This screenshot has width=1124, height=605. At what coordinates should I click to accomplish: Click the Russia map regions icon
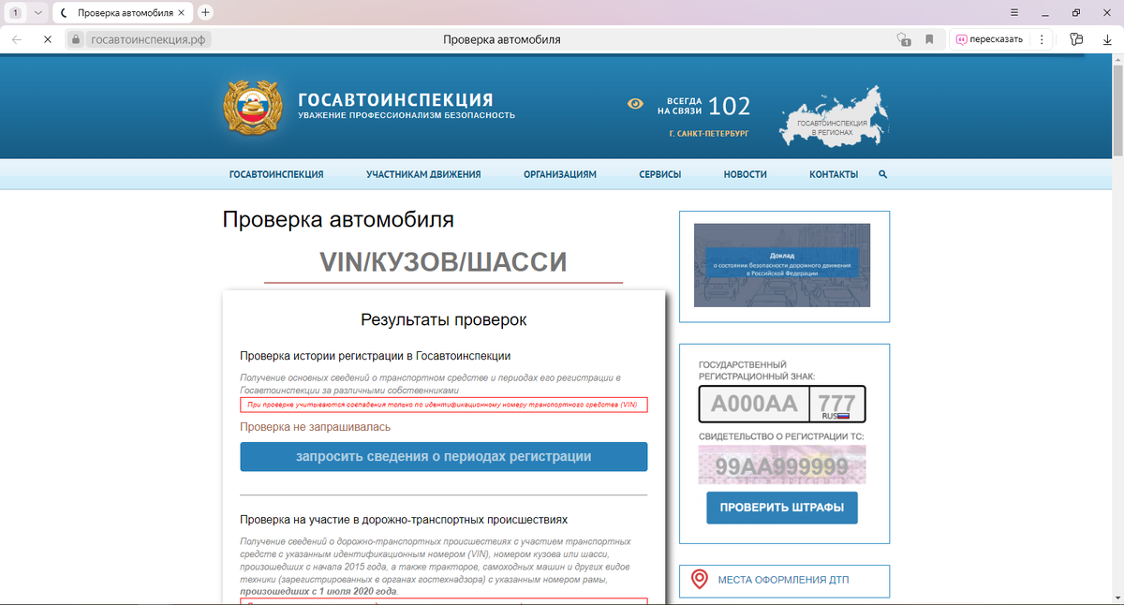coord(832,114)
